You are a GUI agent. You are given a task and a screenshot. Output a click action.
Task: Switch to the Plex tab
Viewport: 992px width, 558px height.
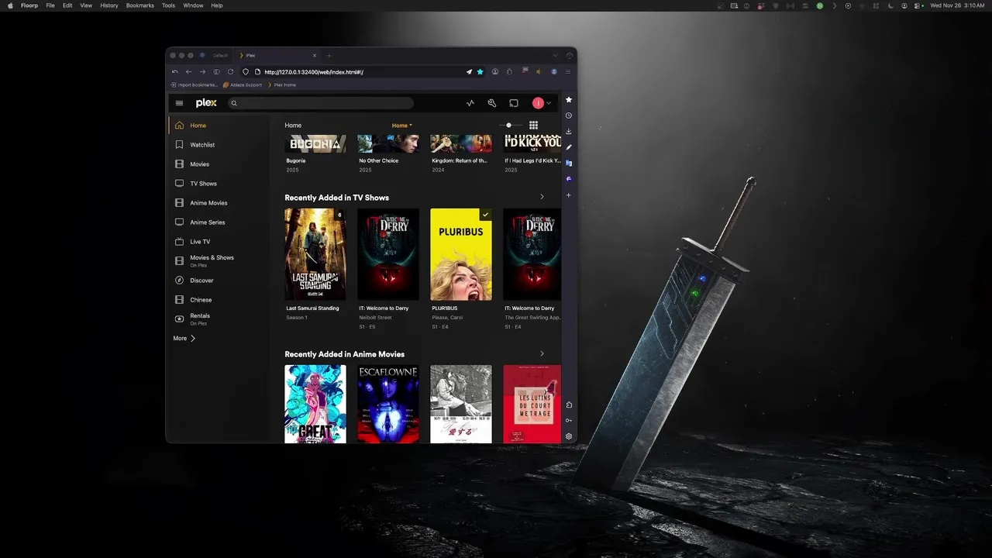point(279,56)
